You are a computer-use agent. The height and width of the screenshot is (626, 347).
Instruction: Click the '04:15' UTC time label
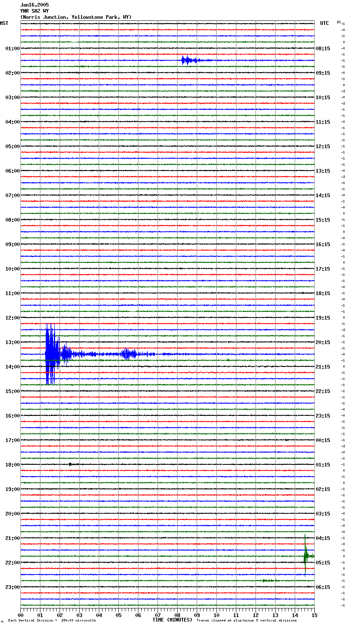tap(323, 538)
